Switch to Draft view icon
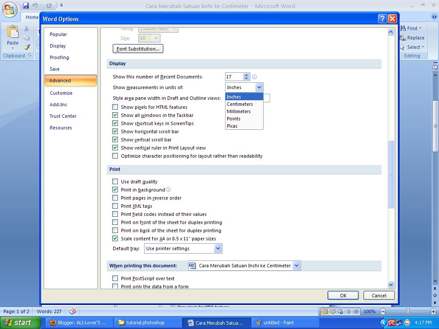This screenshot has height=329, width=439. pos(356,311)
